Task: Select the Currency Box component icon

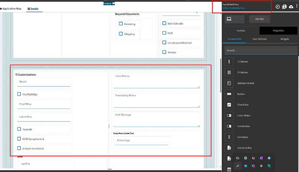Action: 229,148
